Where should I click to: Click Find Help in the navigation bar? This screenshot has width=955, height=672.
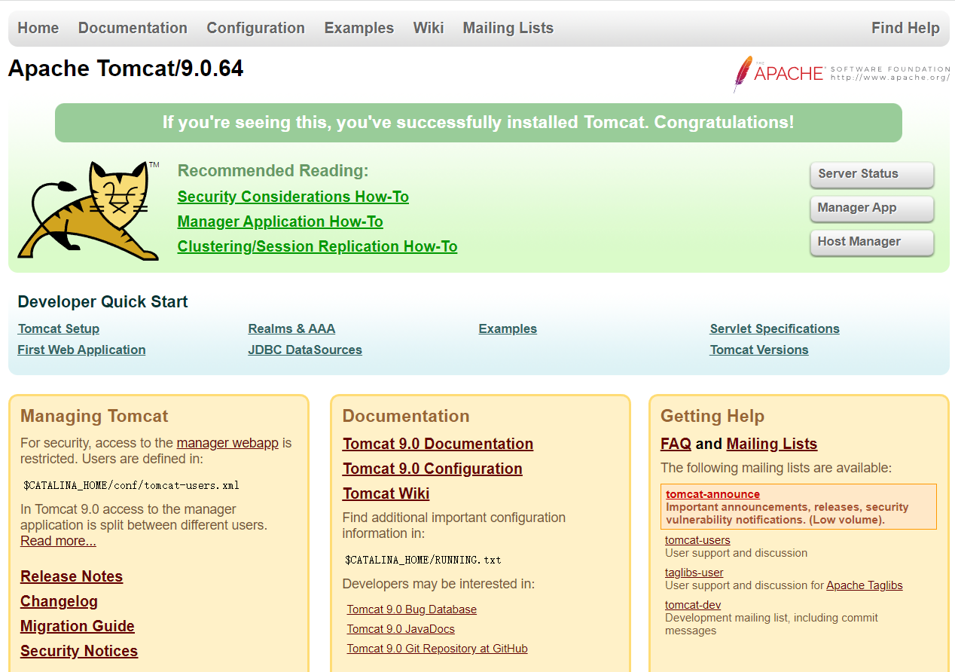click(905, 28)
